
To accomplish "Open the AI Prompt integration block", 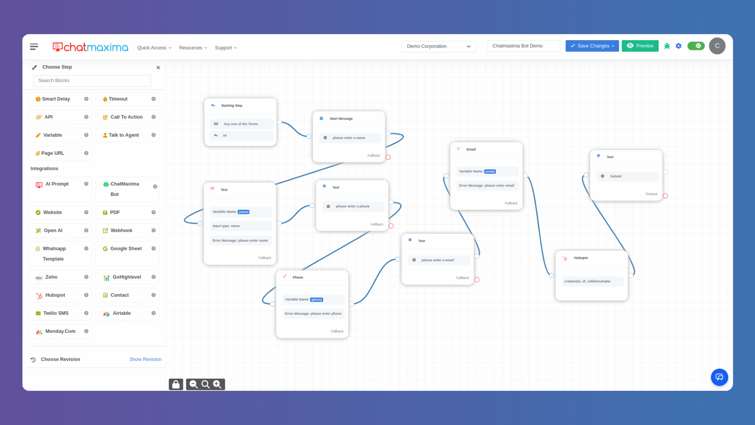I will (56, 184).
